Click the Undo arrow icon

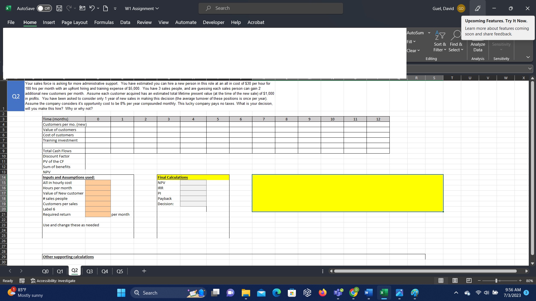coord(92,8)
